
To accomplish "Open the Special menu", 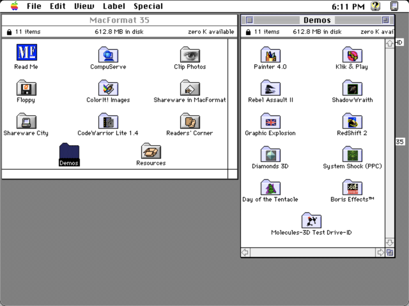I will tap(148, 6).
